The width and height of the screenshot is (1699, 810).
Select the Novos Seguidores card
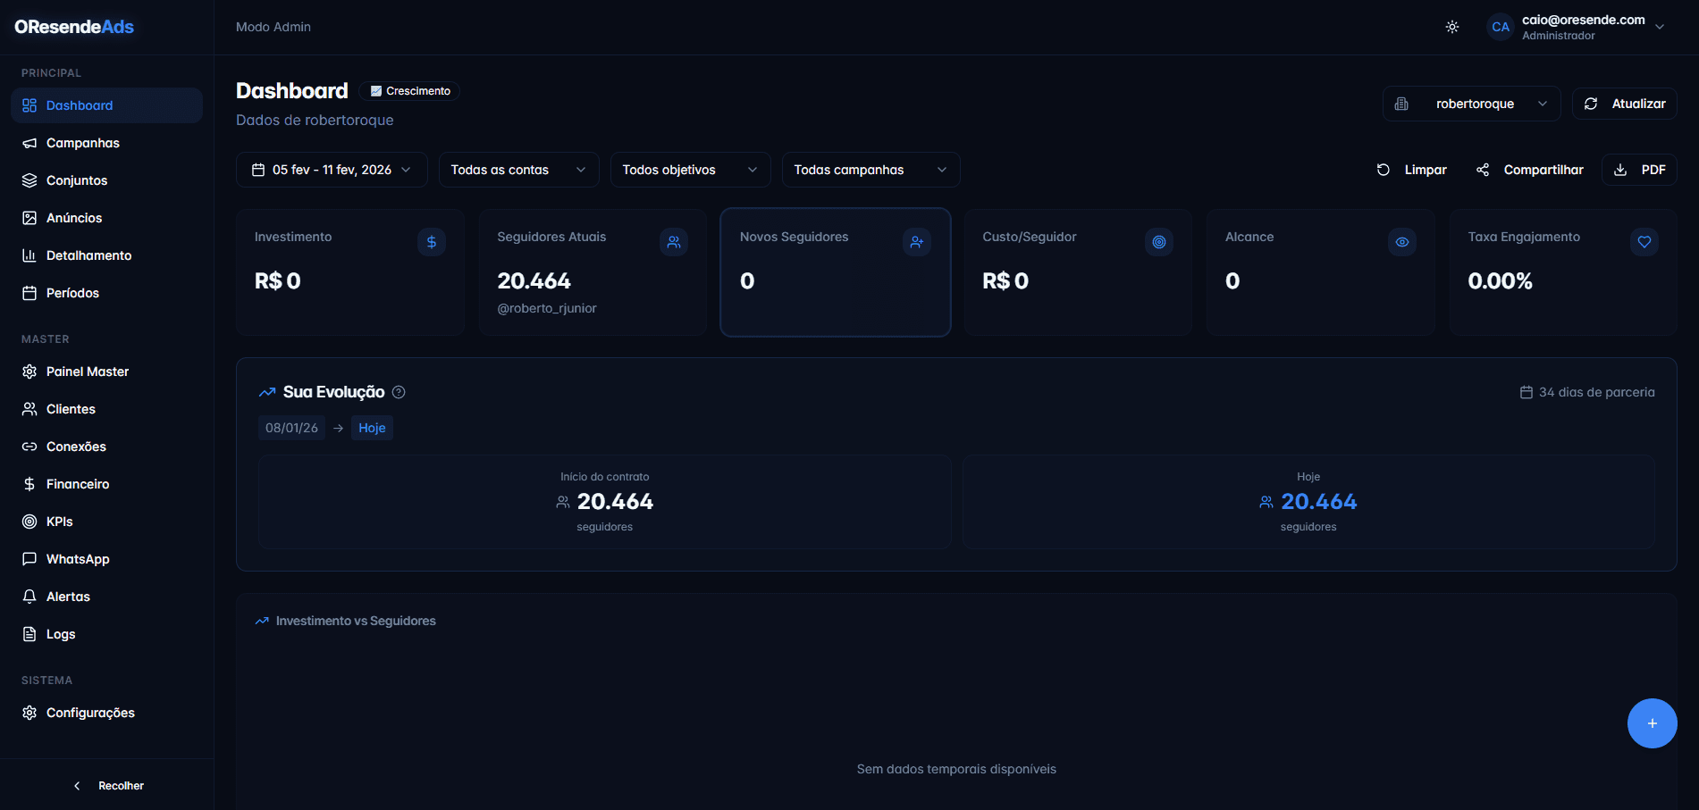click(x=836, y=272)
